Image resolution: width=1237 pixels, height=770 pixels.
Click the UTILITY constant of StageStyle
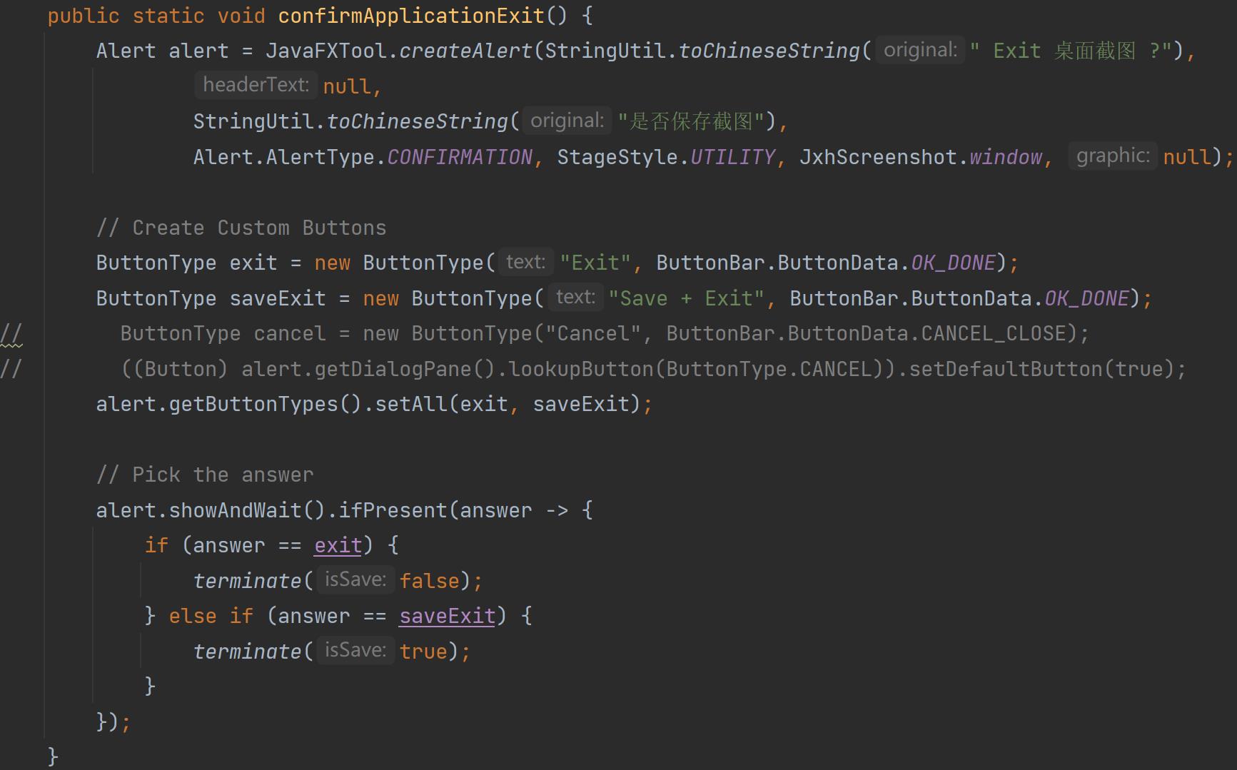pyautogui.click(x=732, y=157)
